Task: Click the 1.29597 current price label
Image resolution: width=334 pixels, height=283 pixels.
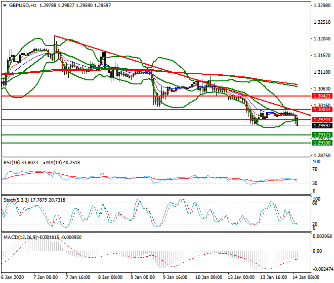Action: [x=321, y=125]
